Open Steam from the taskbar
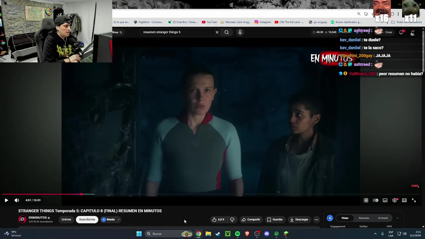Screen dimensions: 425x239 (218, 234)
